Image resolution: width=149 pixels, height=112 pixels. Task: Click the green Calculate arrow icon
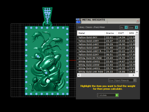point(117,95)
